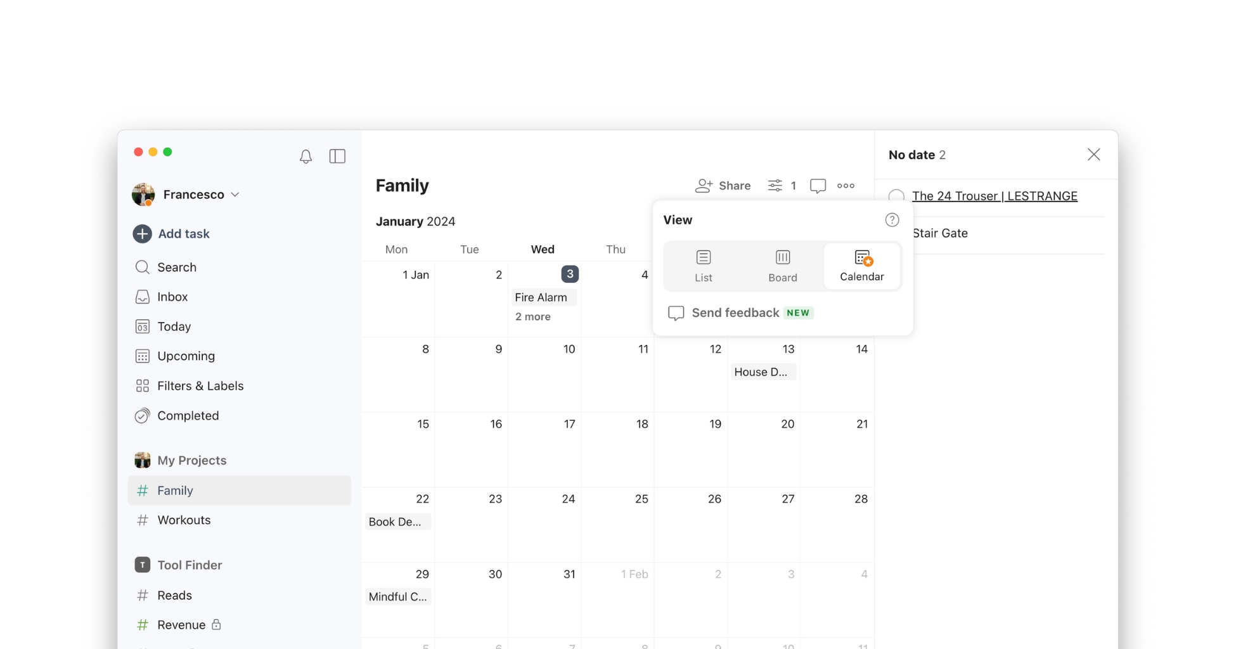Open The 24 Trouser LESTRANGE task link
The height and width of the screenshot is (649, 1236).
pyautogui.click(x=995, y=196)
